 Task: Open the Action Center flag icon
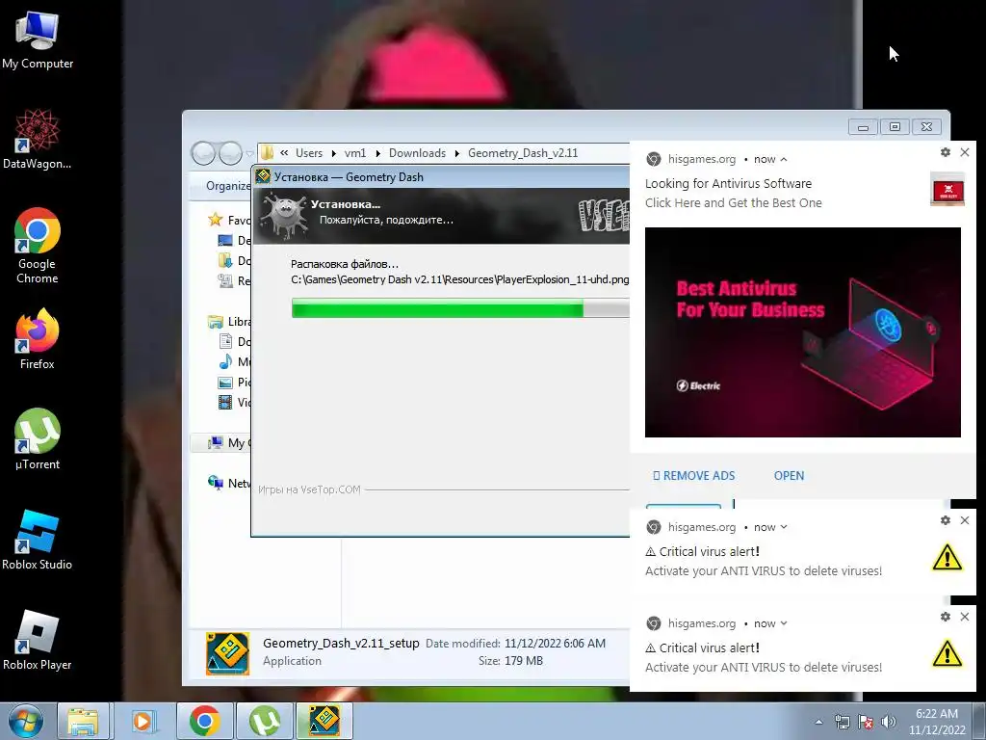866,722
